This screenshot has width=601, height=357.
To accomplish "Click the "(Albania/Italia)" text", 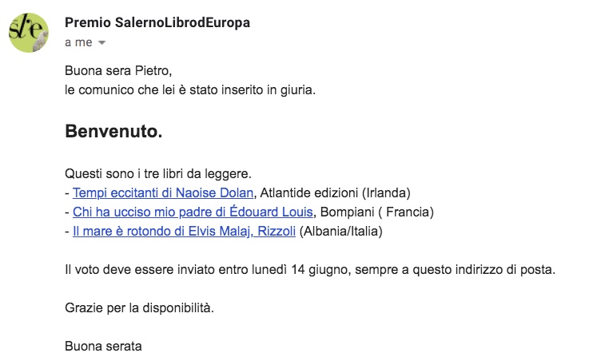I will 341,231.
